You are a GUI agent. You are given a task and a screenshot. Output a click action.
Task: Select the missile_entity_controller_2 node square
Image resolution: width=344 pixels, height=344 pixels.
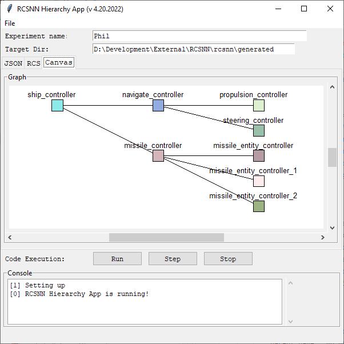coord(259,206)
